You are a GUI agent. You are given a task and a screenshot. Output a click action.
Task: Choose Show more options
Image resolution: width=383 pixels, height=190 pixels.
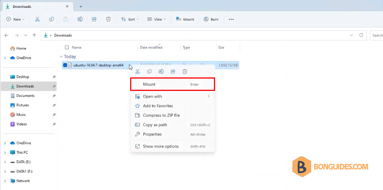[x=173, y=147]
